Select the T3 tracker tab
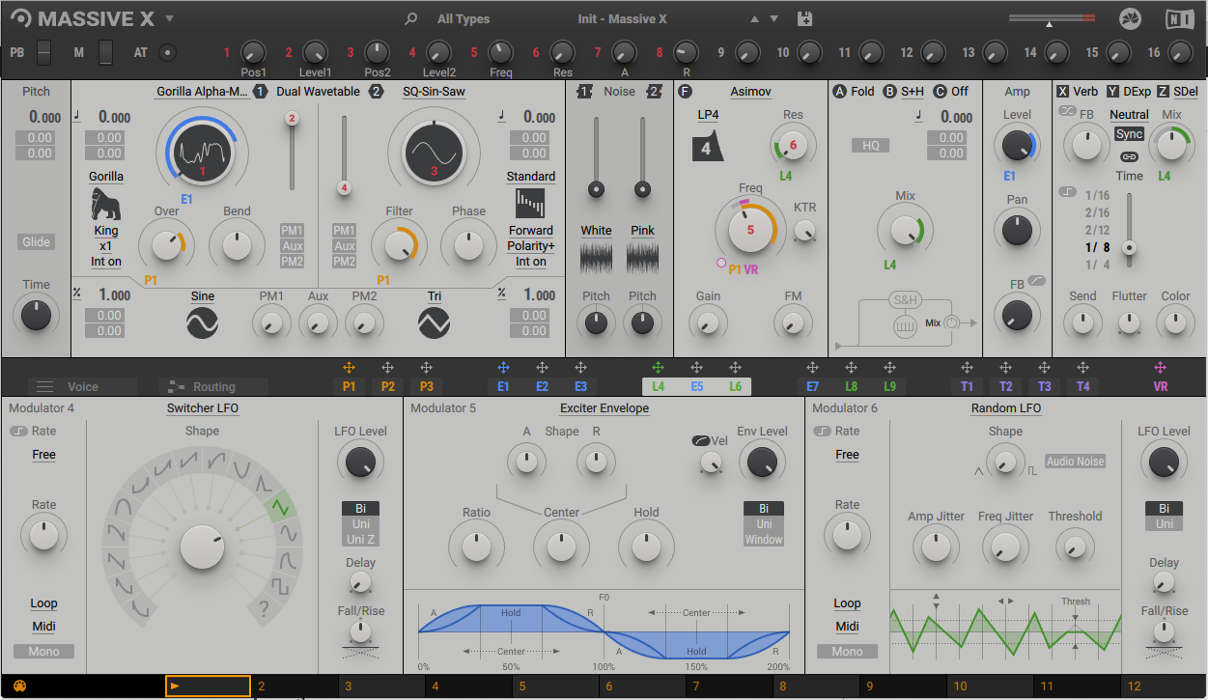Image resolution: width=1208 pixels, height=700 pixels. click(1044, 386)
